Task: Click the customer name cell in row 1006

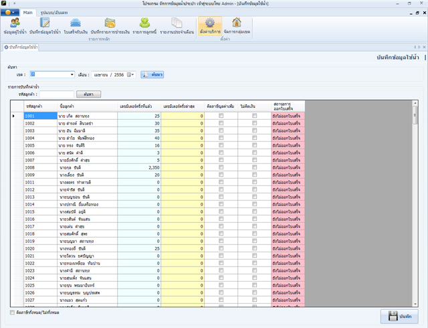Action: tap(88, 153)
